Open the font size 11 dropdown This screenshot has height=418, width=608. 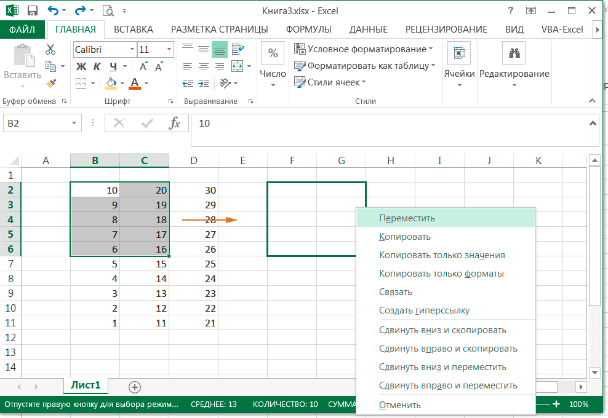click(169, 50)
